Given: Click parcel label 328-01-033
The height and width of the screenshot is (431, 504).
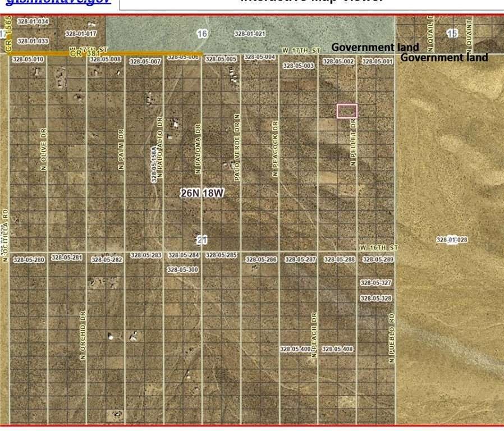Looking at the screenshot, I should pyautogui.click(x=34, y=40).
